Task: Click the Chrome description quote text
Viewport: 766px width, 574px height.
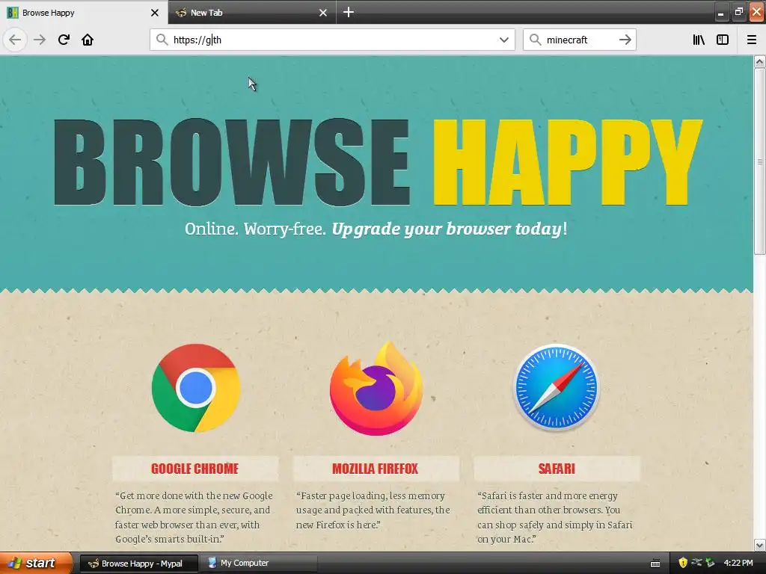Action: click(x=194, y=517)
